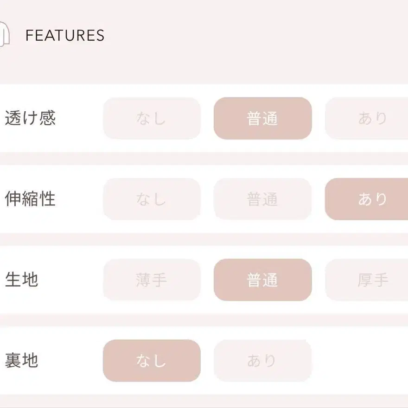This screenshot has height=408, width=408.
Task: Set 裏地 to あり
Action: (262, 361)
